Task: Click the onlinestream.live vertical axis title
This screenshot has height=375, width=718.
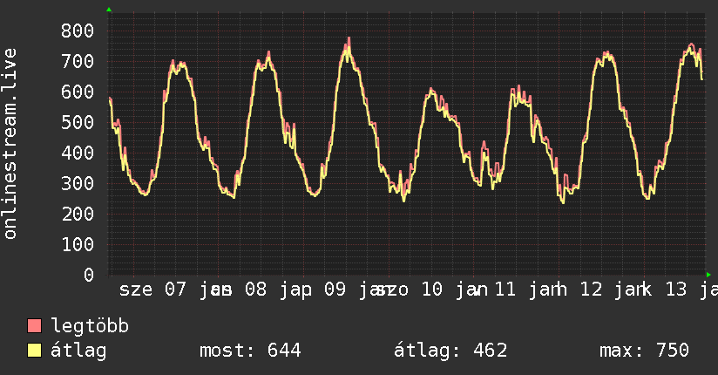Action: [x=10, y=144]
